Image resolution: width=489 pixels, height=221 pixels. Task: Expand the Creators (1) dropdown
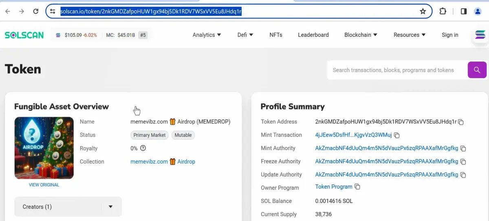click(x=68, y=207)
